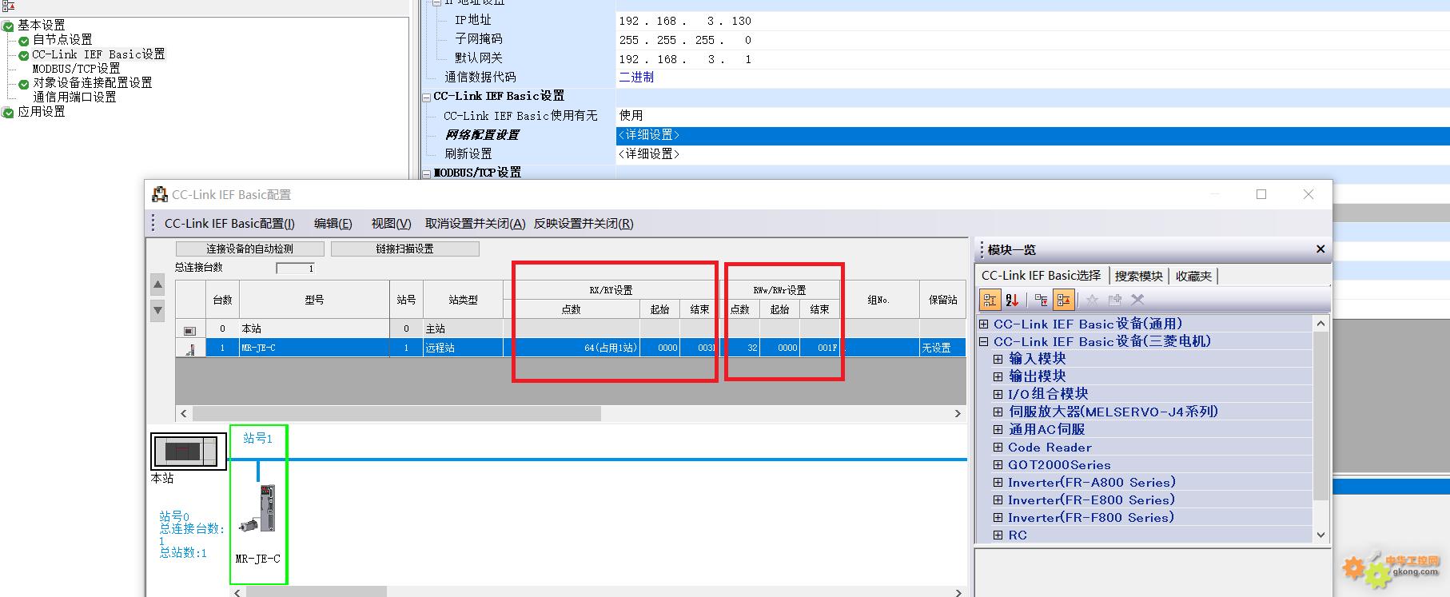Expand the GOT2000Series node
Image resolution: width=1450 pixels, height=597 pixels.
click(x=998, y=465)
